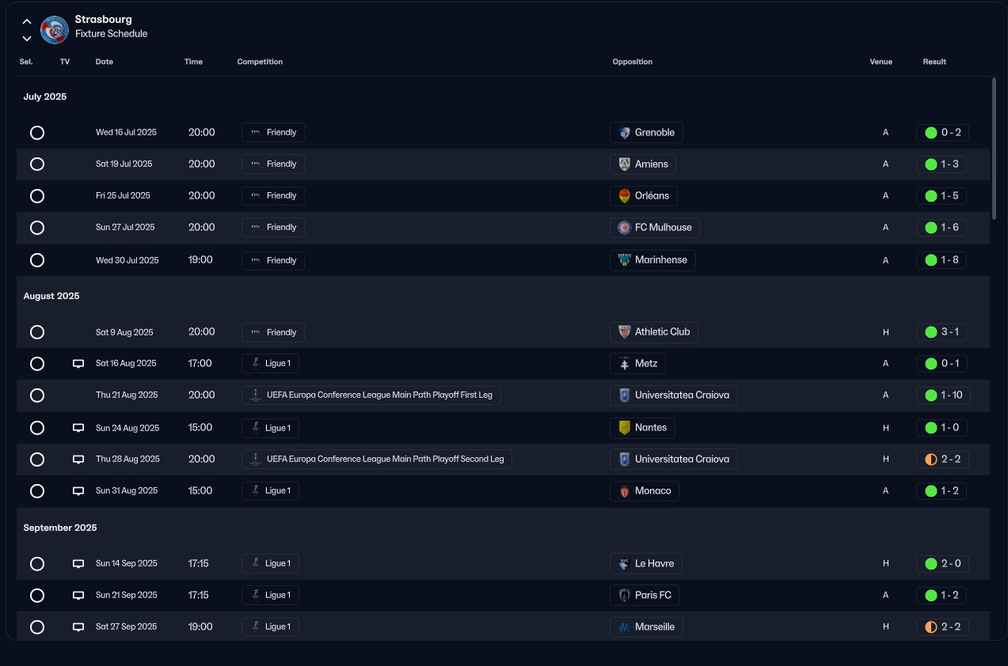The width and height of the screenshot is (1008, 666).
Task: Sort by the Result column header
Action: pyautogui.click(x=934, y=62)
